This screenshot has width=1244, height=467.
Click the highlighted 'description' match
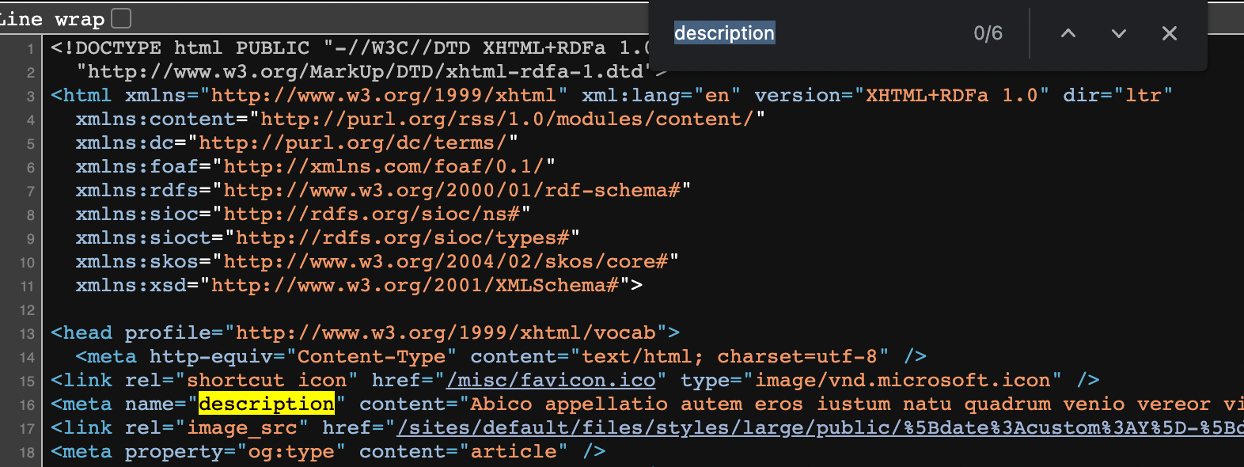pos(267,404)
